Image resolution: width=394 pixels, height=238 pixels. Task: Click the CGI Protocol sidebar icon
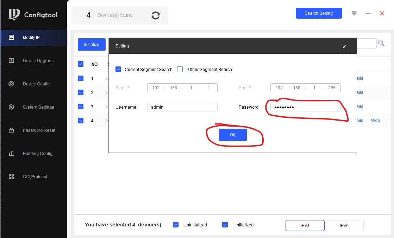click(x=11, y=176)
